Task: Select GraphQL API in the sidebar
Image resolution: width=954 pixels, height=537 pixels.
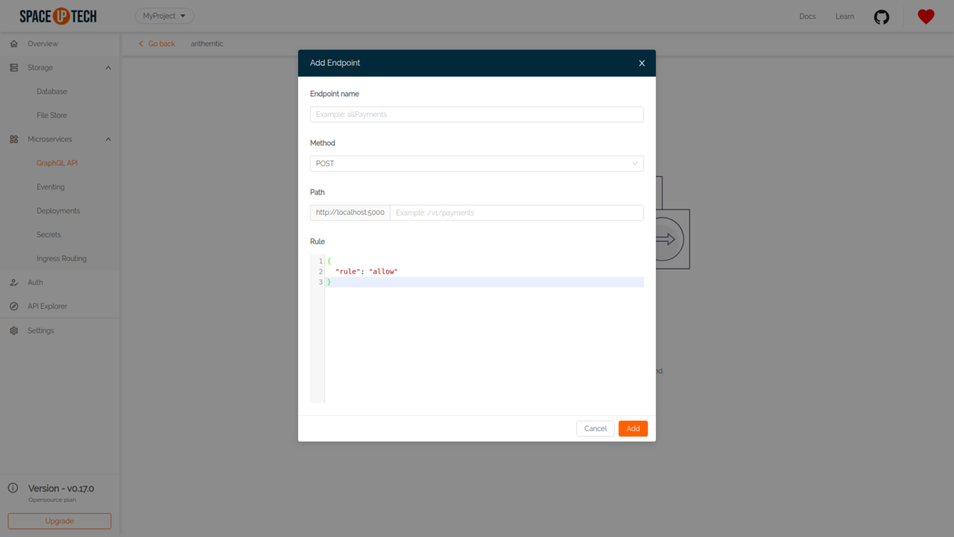Action: click(58, 163)
